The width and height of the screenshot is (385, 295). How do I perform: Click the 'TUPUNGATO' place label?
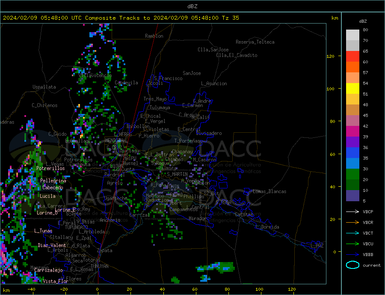coord(77,227)
